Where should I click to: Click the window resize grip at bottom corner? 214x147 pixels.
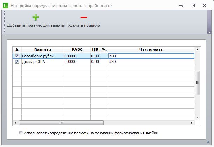point(208,142)
